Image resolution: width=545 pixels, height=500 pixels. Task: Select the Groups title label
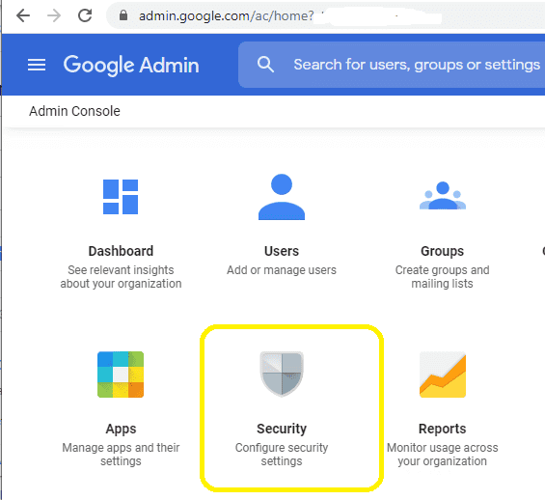tap(443, 251)
